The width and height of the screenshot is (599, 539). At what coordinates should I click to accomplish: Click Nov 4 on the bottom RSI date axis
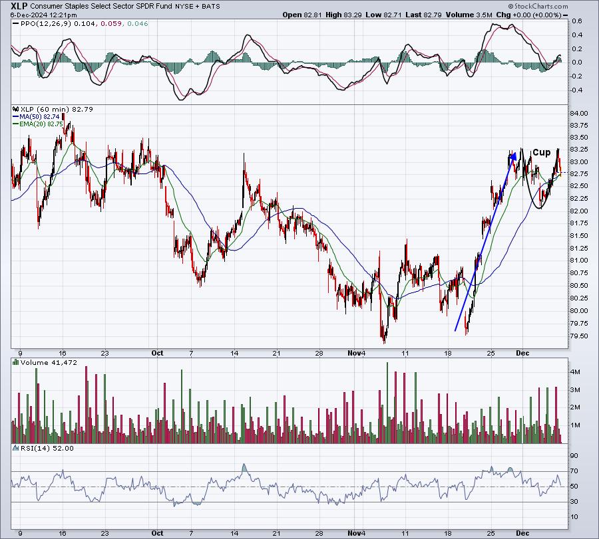point(357,533)
